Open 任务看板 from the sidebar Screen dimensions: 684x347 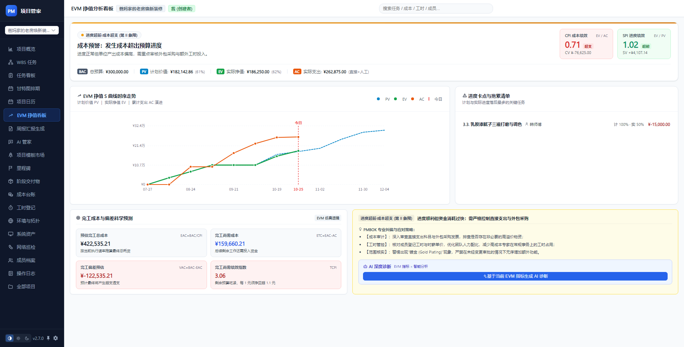click(x=32, y=75)
